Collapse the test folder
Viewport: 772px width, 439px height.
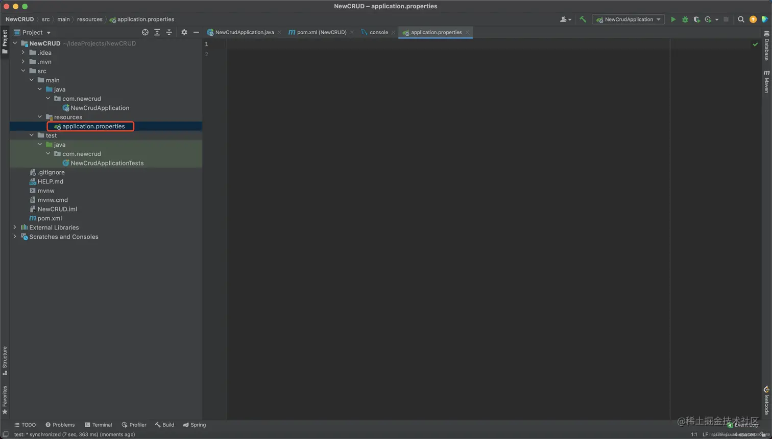(32, 135)
